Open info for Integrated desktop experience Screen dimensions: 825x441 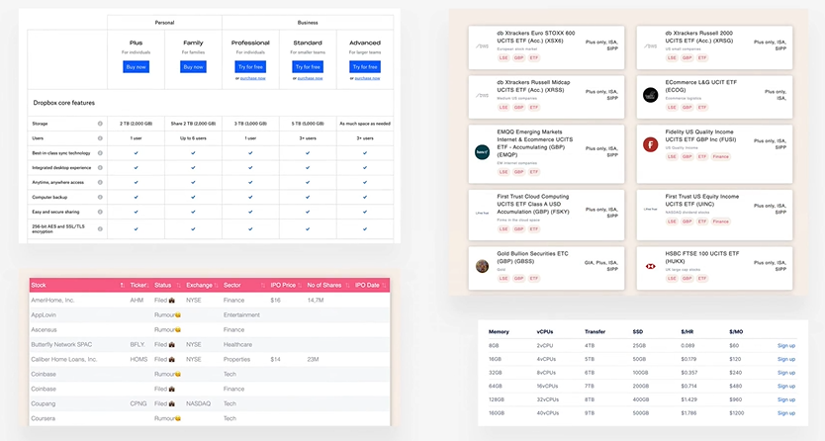100,168
